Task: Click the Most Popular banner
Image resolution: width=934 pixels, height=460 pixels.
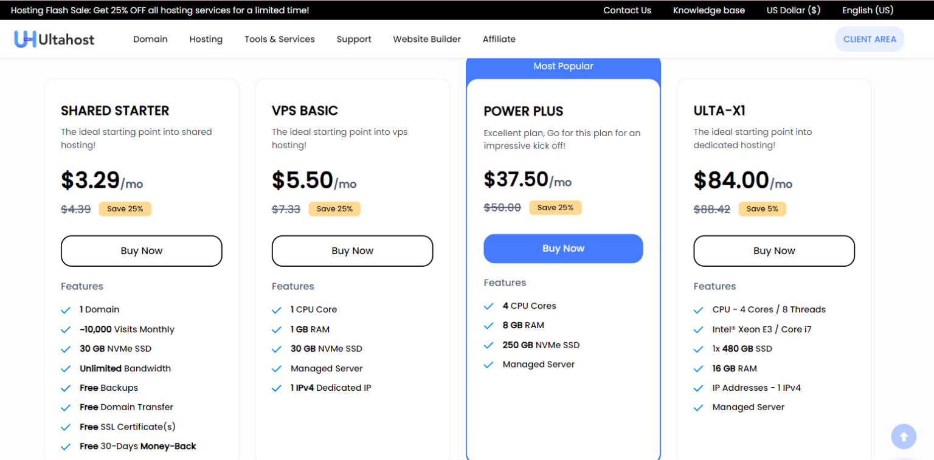Action: tap(563, 66)
